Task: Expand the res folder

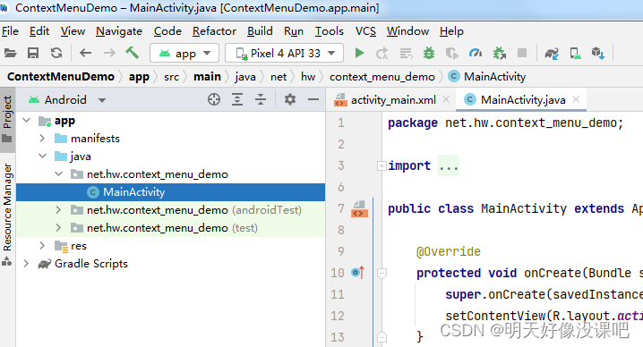Action: 42,246
